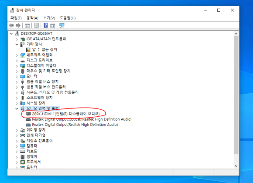The width and height of the screenshot is (253, 183).
Task: Show or hide the console tree toolbar icon
Action: (x=27, y=25)
